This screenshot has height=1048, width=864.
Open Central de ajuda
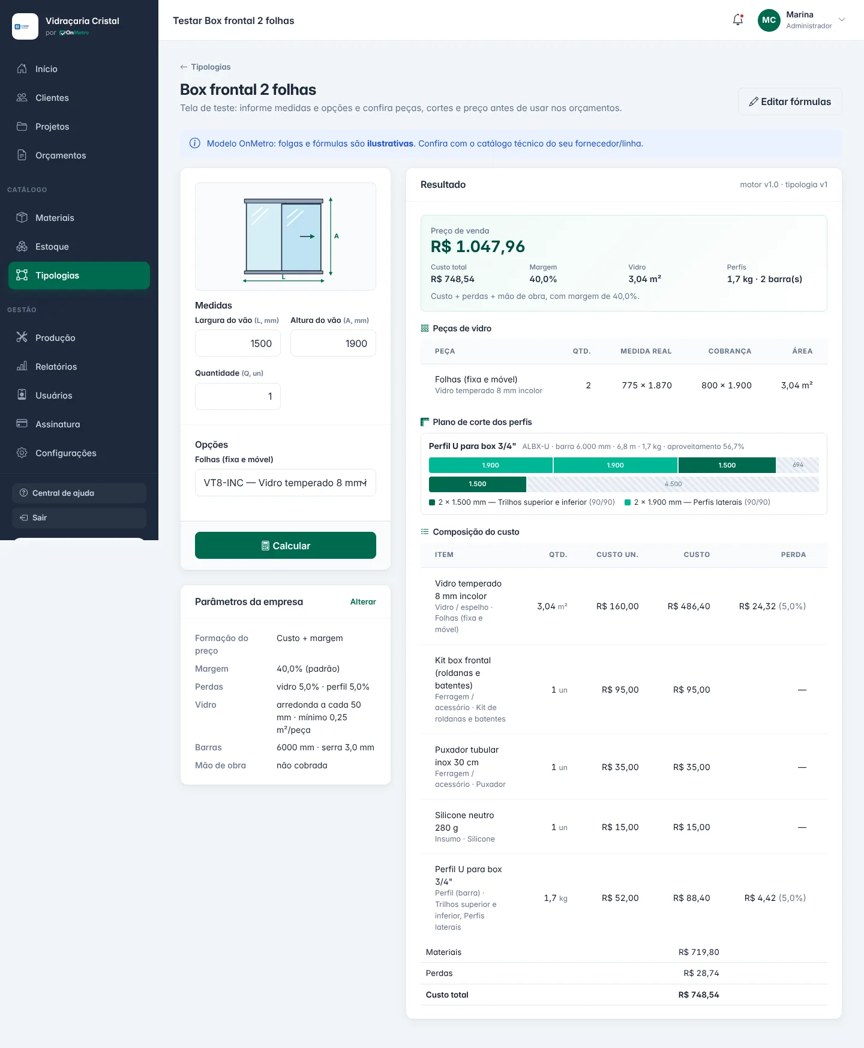(x=79, y=493)
